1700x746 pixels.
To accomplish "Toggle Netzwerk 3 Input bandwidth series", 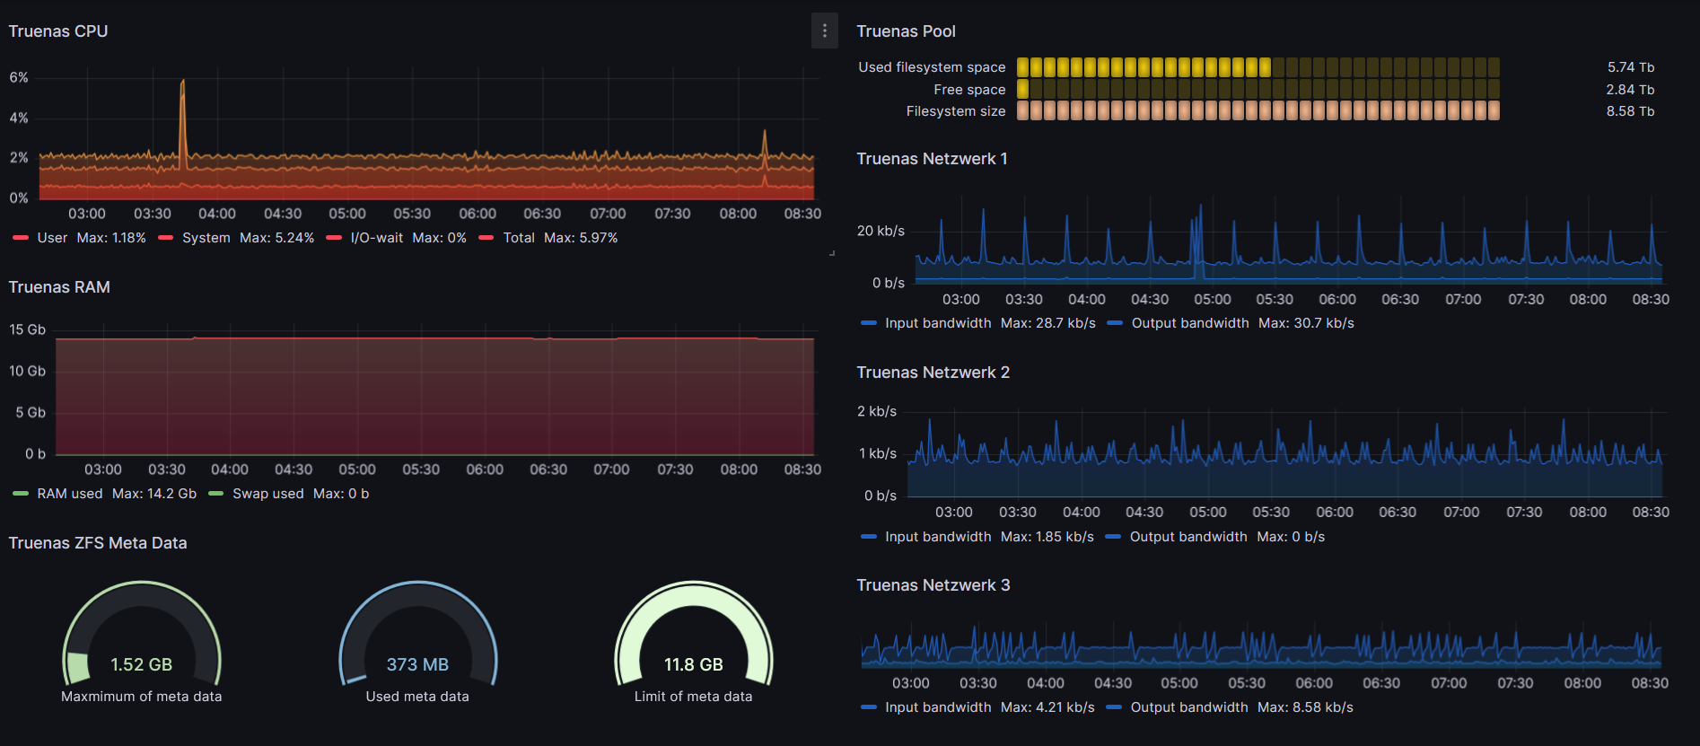I will [938, 707].
